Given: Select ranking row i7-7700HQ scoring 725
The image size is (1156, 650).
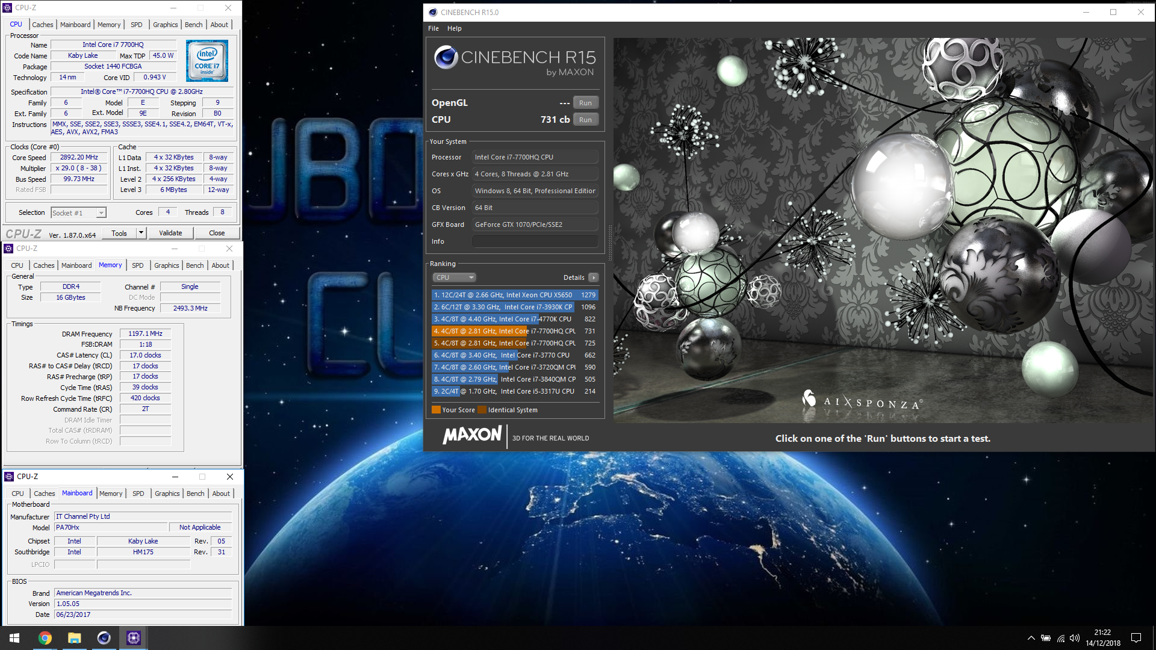Looking at the screenshot, I should pos(515,343).
